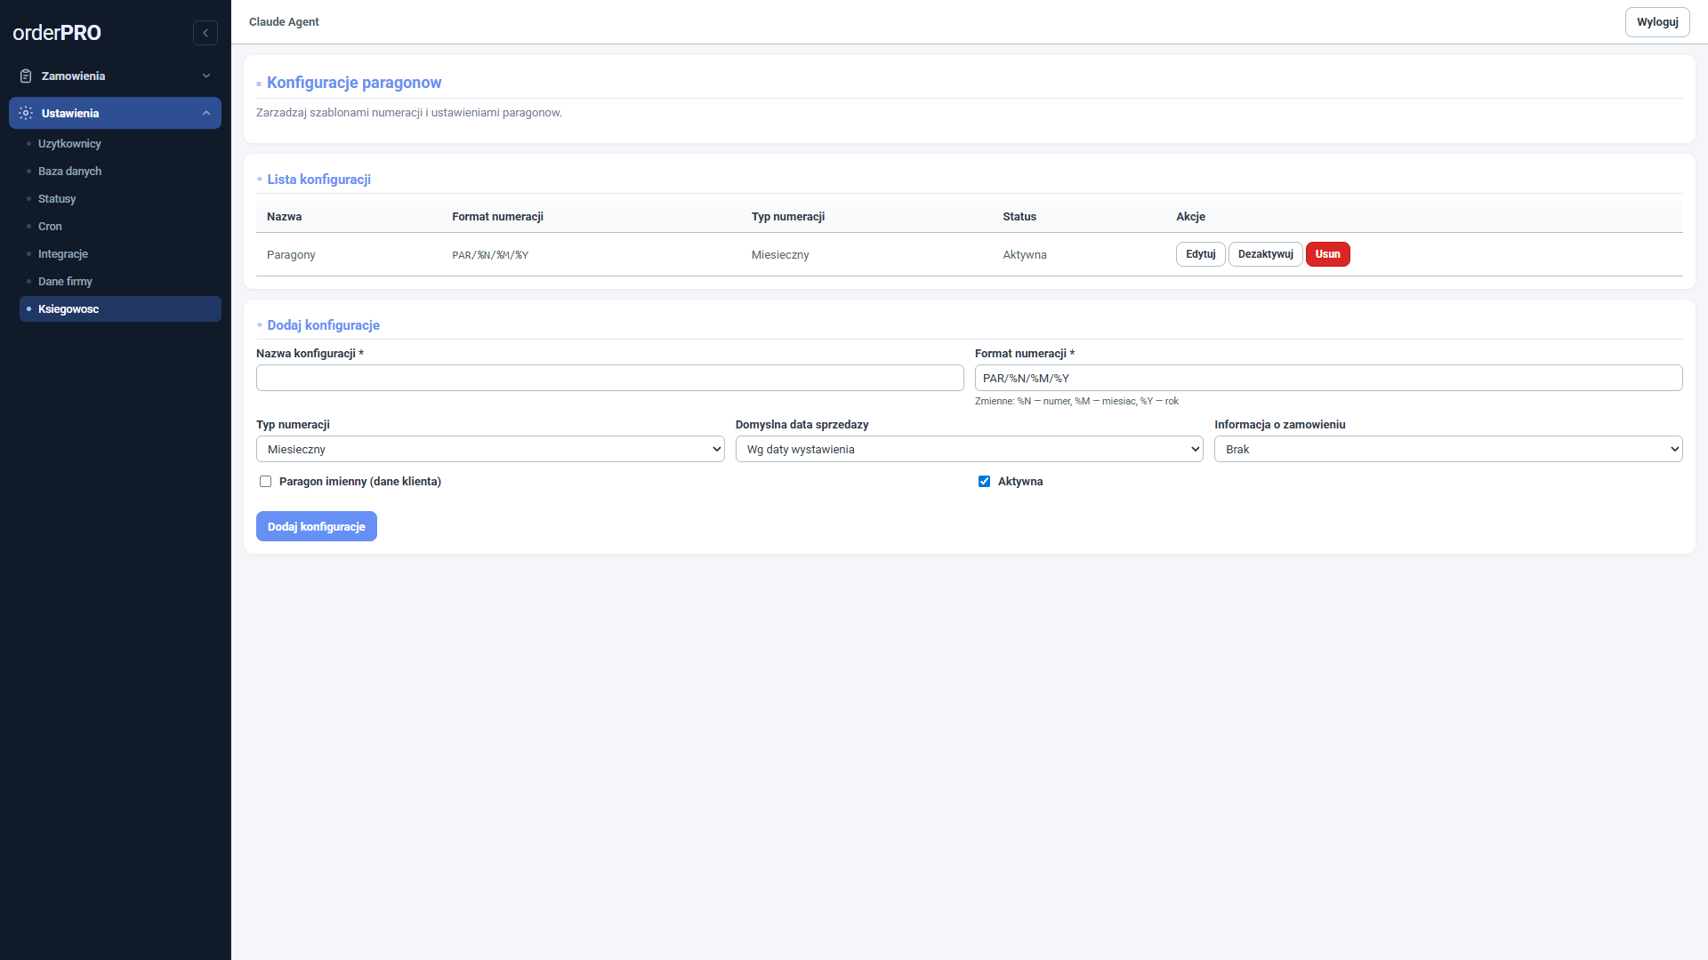
Task: Uncheck the Aktywna checkbox
Action: pyautogui.click(x=984, y=482)
